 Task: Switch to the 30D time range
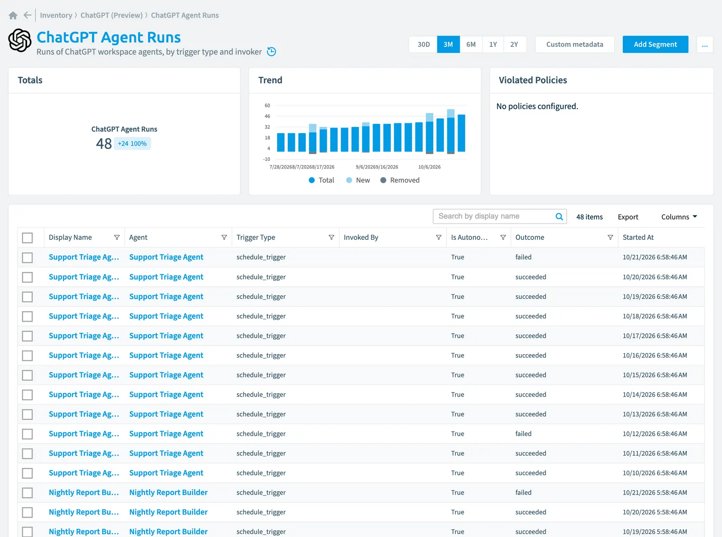pos(423,44)
